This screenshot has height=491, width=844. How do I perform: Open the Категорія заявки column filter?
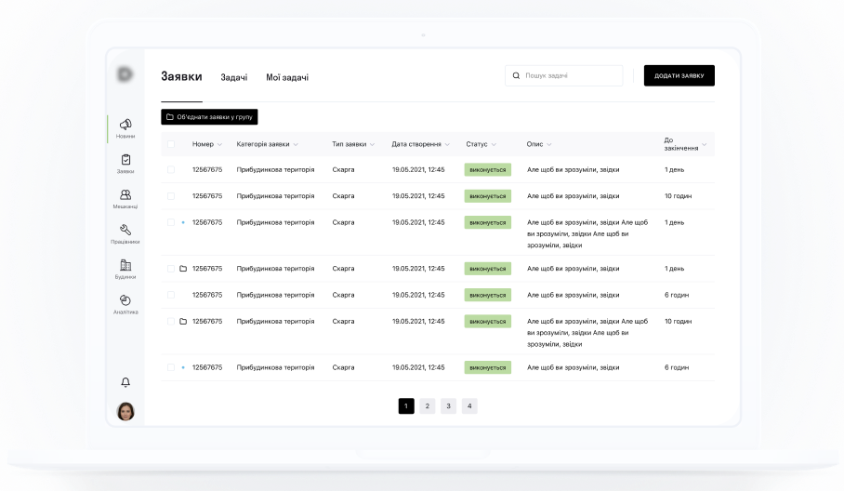(296, 145)
